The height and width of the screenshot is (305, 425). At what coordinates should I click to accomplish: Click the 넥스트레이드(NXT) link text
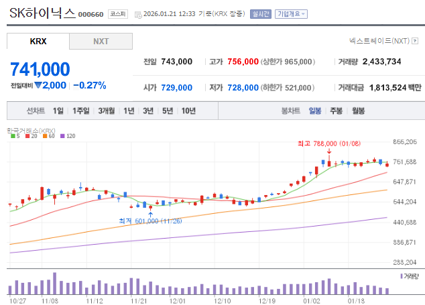click(379, 41)
